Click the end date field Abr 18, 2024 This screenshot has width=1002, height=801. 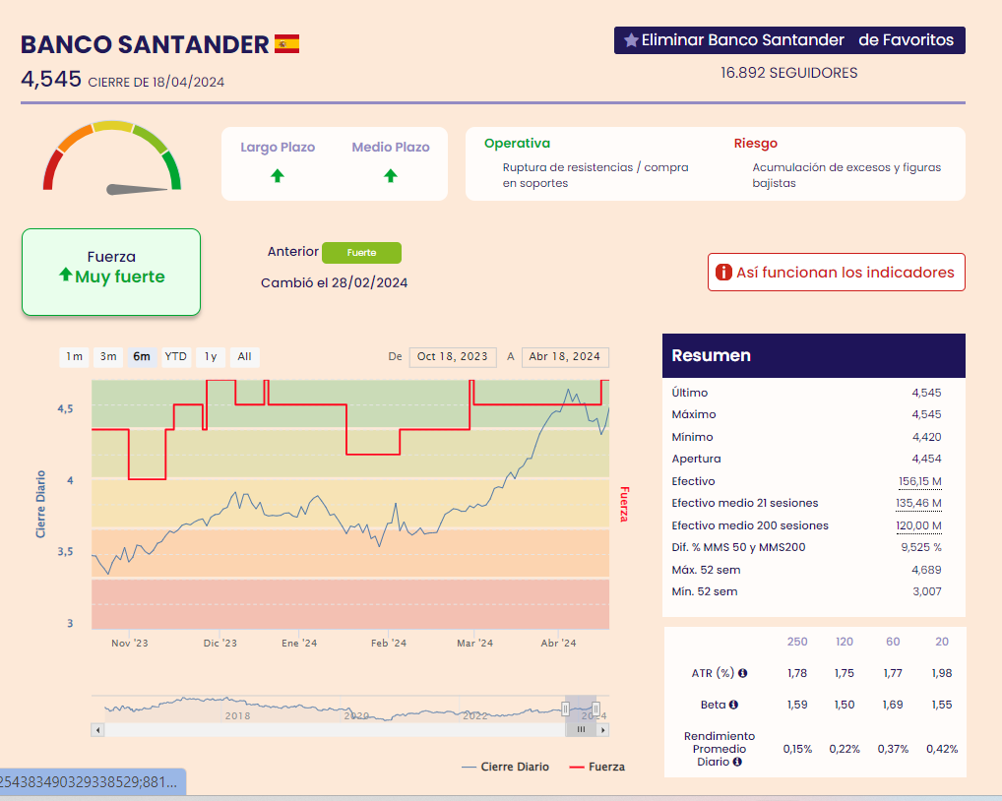click(x=565, y=356)
